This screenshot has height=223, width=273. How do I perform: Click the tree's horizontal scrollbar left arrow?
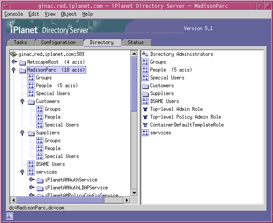pyautogui.click(x=14, y=200)
